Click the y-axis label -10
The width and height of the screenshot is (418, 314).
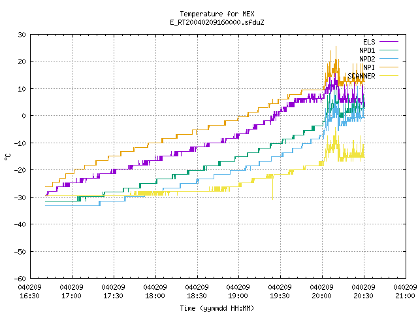coord(20,143)
